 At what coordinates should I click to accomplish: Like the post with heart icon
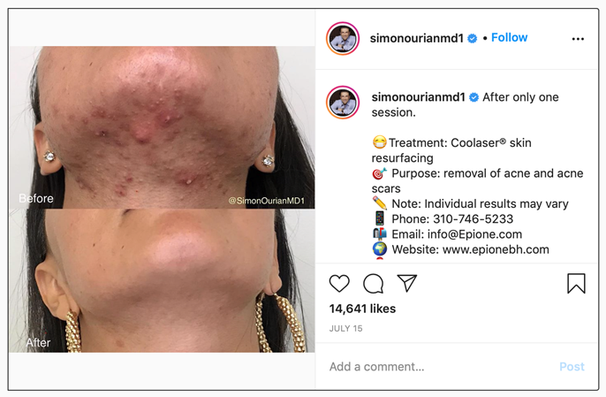click(339, 283)
